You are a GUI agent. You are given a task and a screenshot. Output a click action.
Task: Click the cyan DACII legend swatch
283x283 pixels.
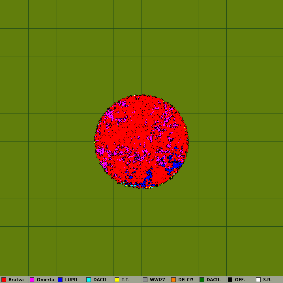click(89, 280)
